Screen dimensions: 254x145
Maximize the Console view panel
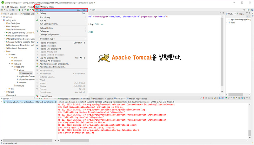pos(250,98)
